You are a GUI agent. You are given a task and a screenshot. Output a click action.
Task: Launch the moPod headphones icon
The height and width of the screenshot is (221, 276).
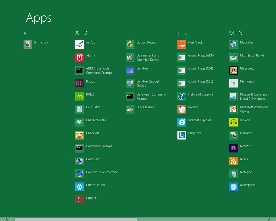(x=233, y=122)
